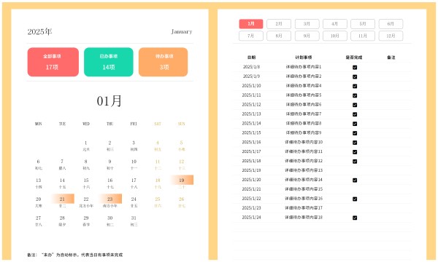
Task: Click the red 全部事项 17项 card
Action: coord(53,62)
